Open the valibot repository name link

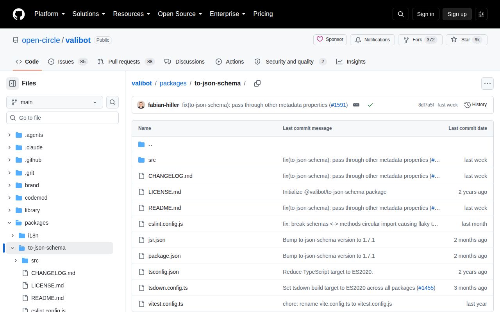[78, 40]
